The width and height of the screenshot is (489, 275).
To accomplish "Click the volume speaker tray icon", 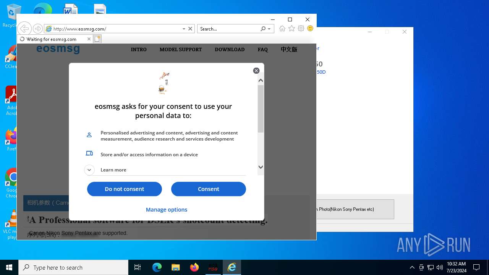I will coord(440,267).
